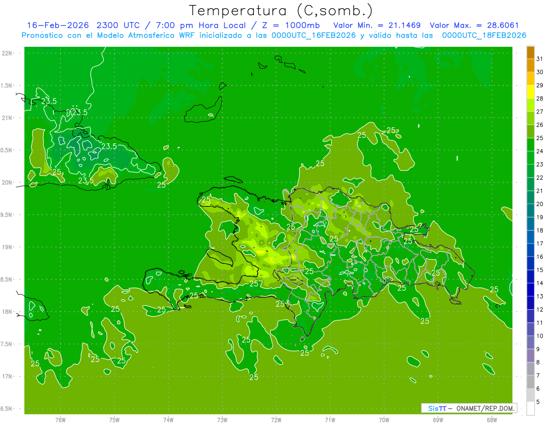Screen dimensions: 552x426
Task: Click the 21N latitude axis label
Action: point(8,118)
